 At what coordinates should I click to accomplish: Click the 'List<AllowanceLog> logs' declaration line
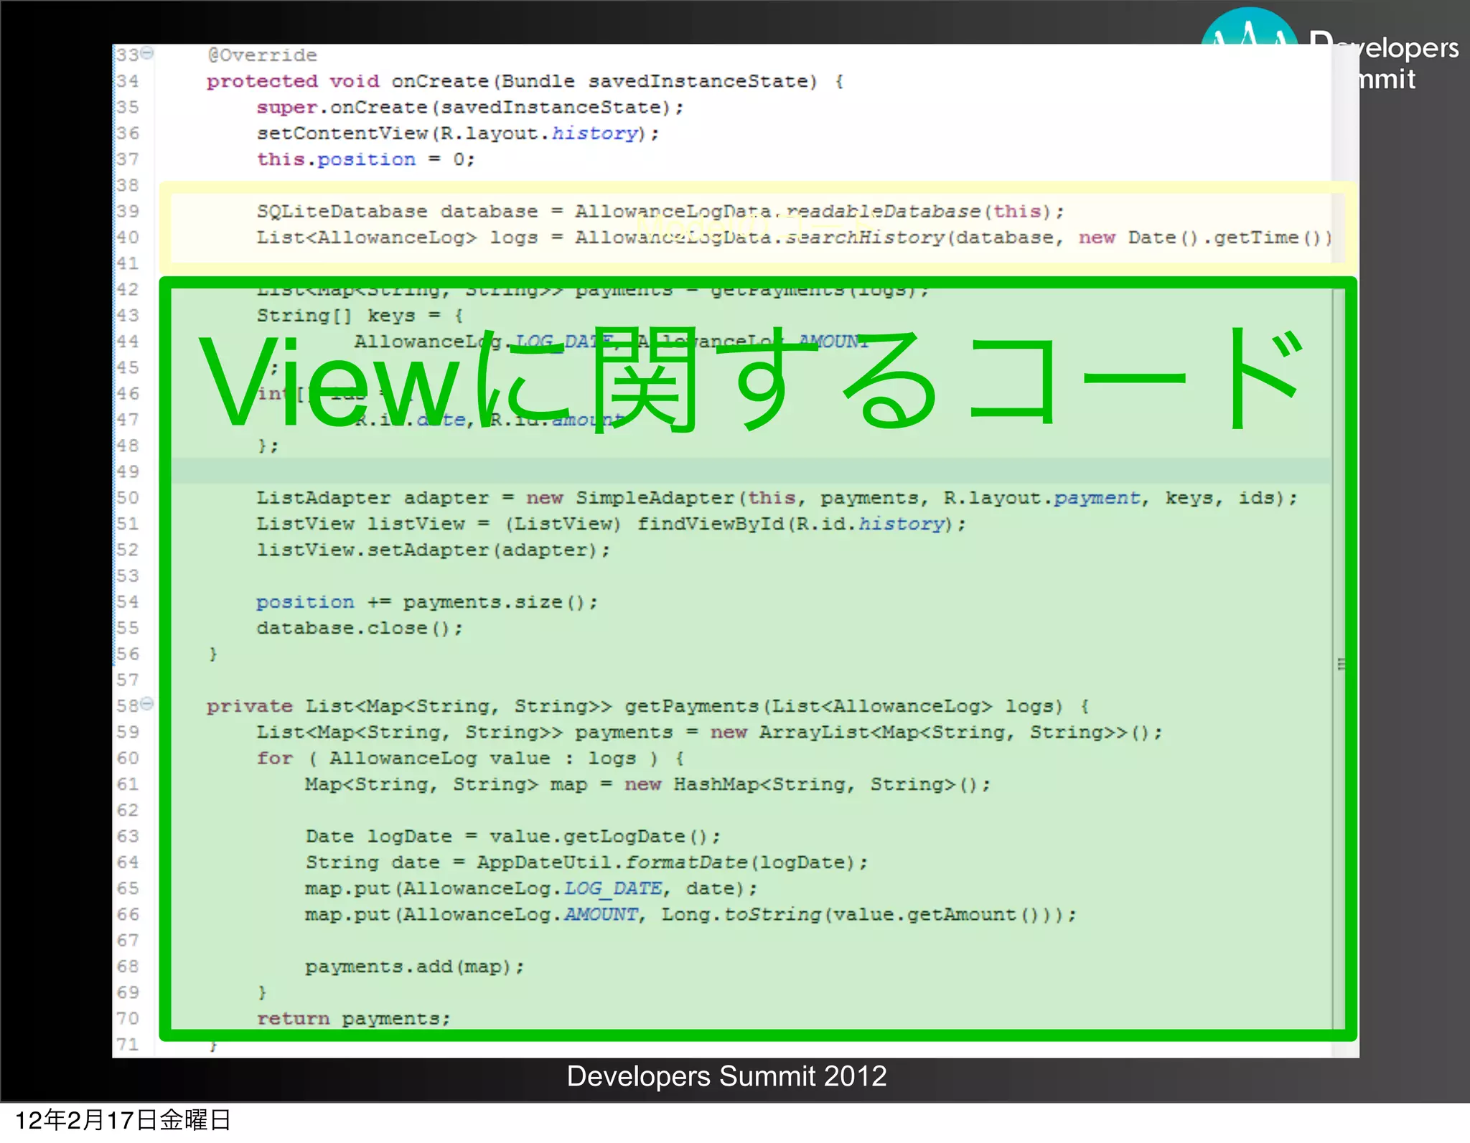pos(794,237)
